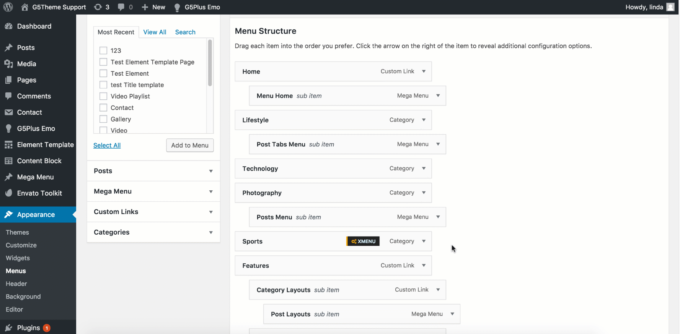Click the Envato Toolkit leaf icon
The height and width of the screenshot is (334, 680).
tap(8, 193)
